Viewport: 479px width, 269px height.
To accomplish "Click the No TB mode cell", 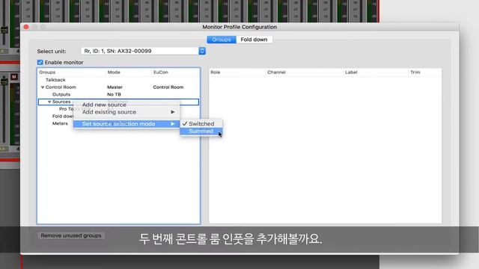I will pyautogui.click(x=114, y=95).
